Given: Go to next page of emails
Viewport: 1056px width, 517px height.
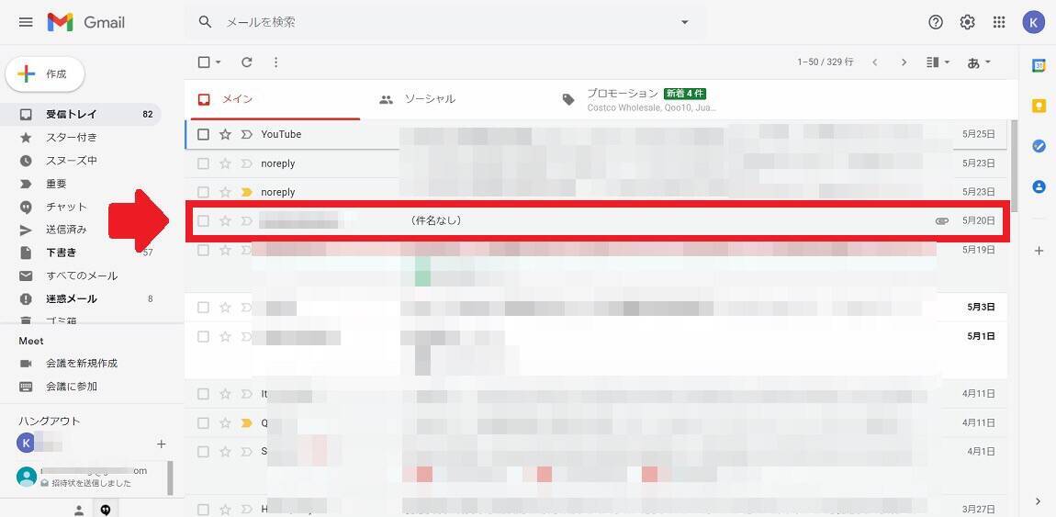Looking at the screenshot, I should tap(904, 62).
